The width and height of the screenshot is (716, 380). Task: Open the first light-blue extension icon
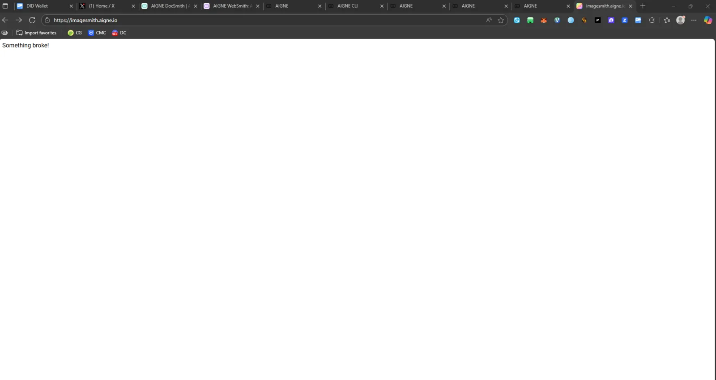coord(517,20)
